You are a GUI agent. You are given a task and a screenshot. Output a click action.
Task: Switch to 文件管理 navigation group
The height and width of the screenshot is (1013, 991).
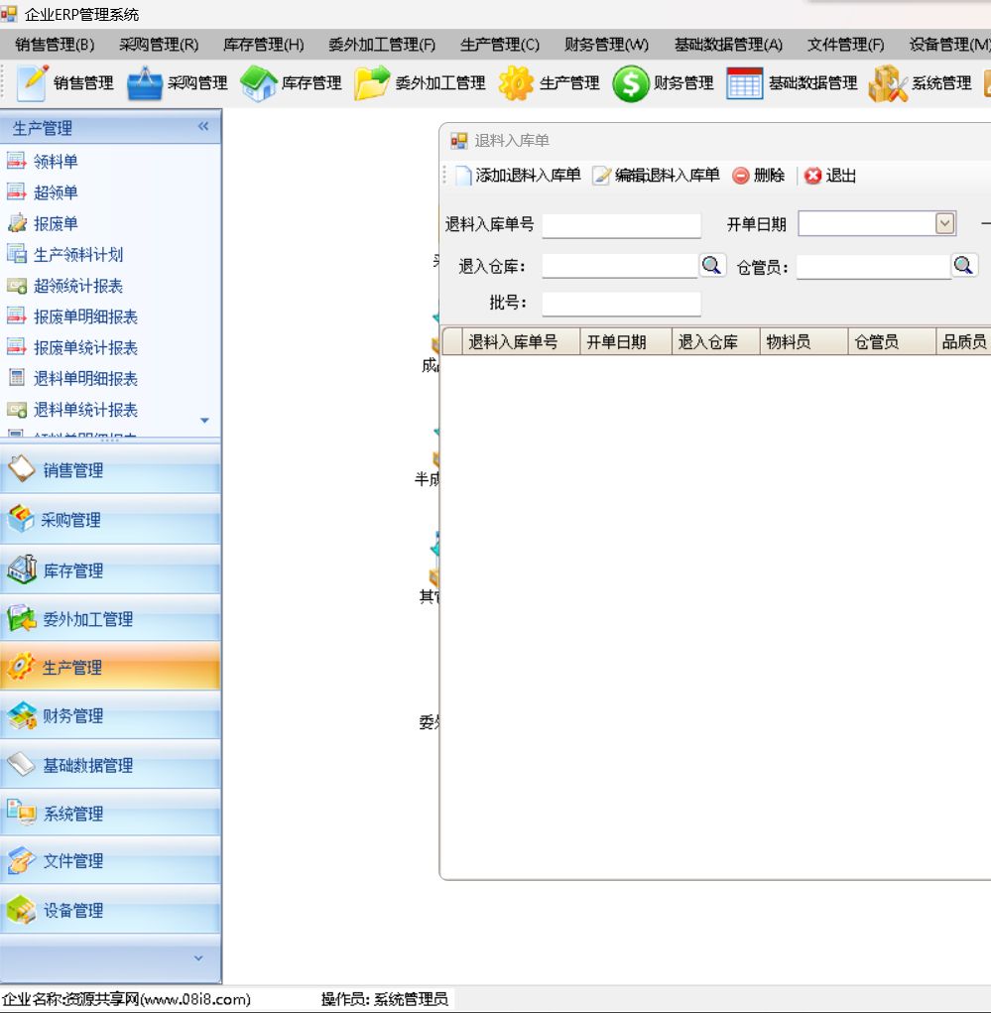(110, 861)
